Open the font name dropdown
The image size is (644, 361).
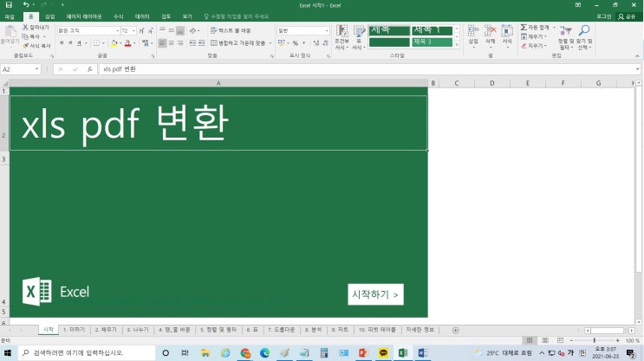(x=118, y=31)
